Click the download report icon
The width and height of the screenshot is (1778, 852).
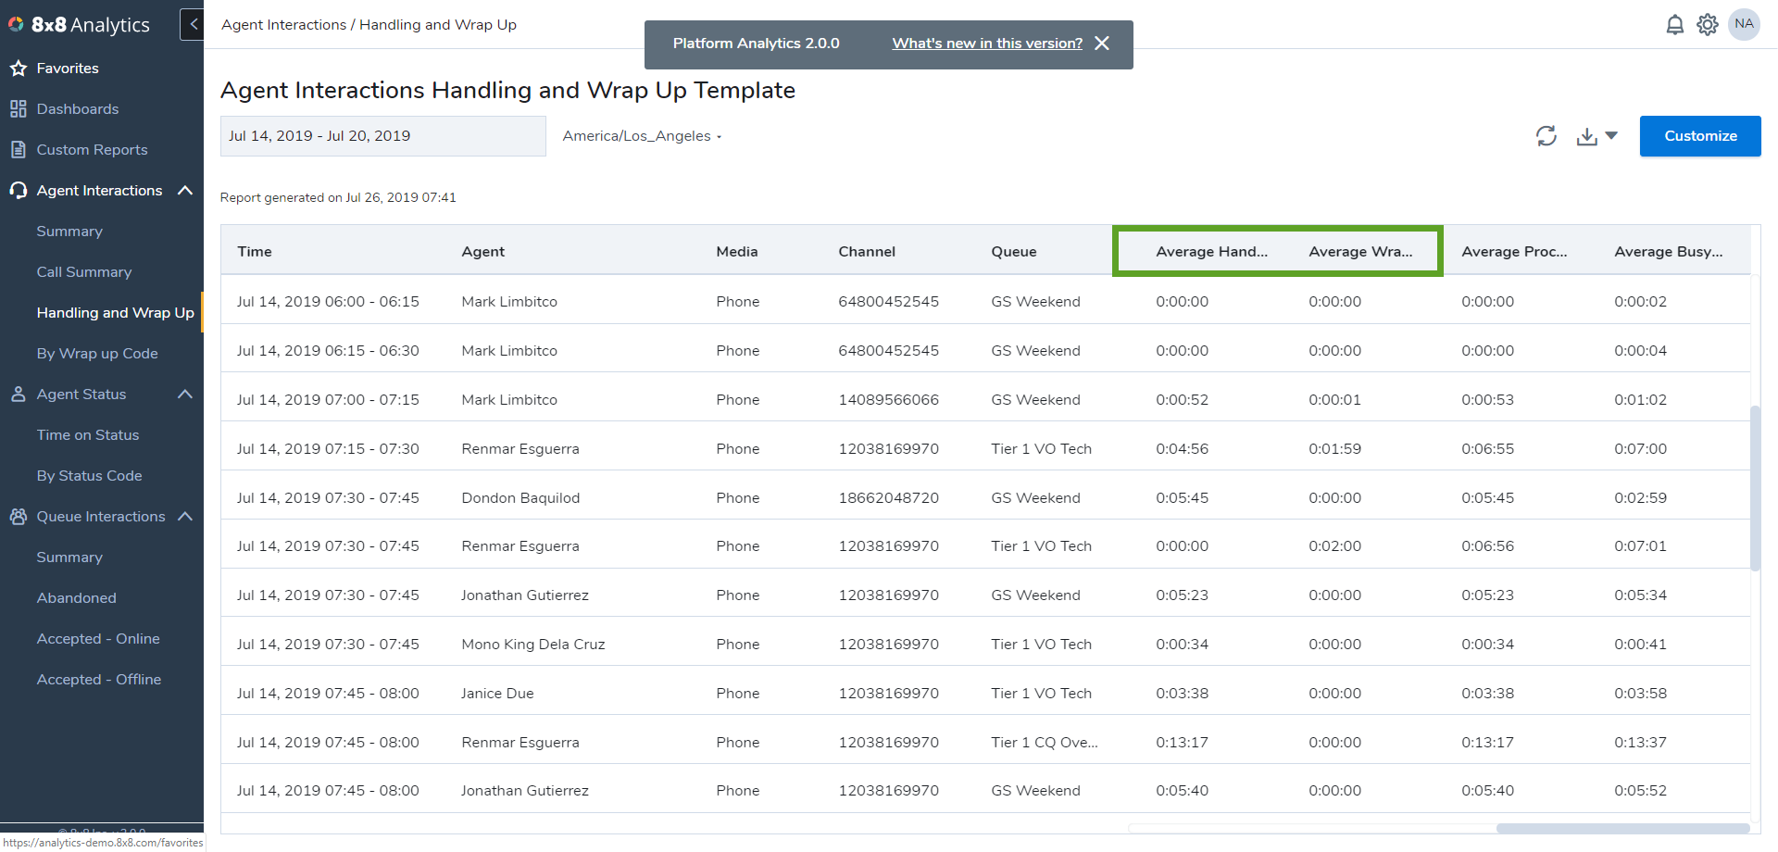coord(1587,136)
